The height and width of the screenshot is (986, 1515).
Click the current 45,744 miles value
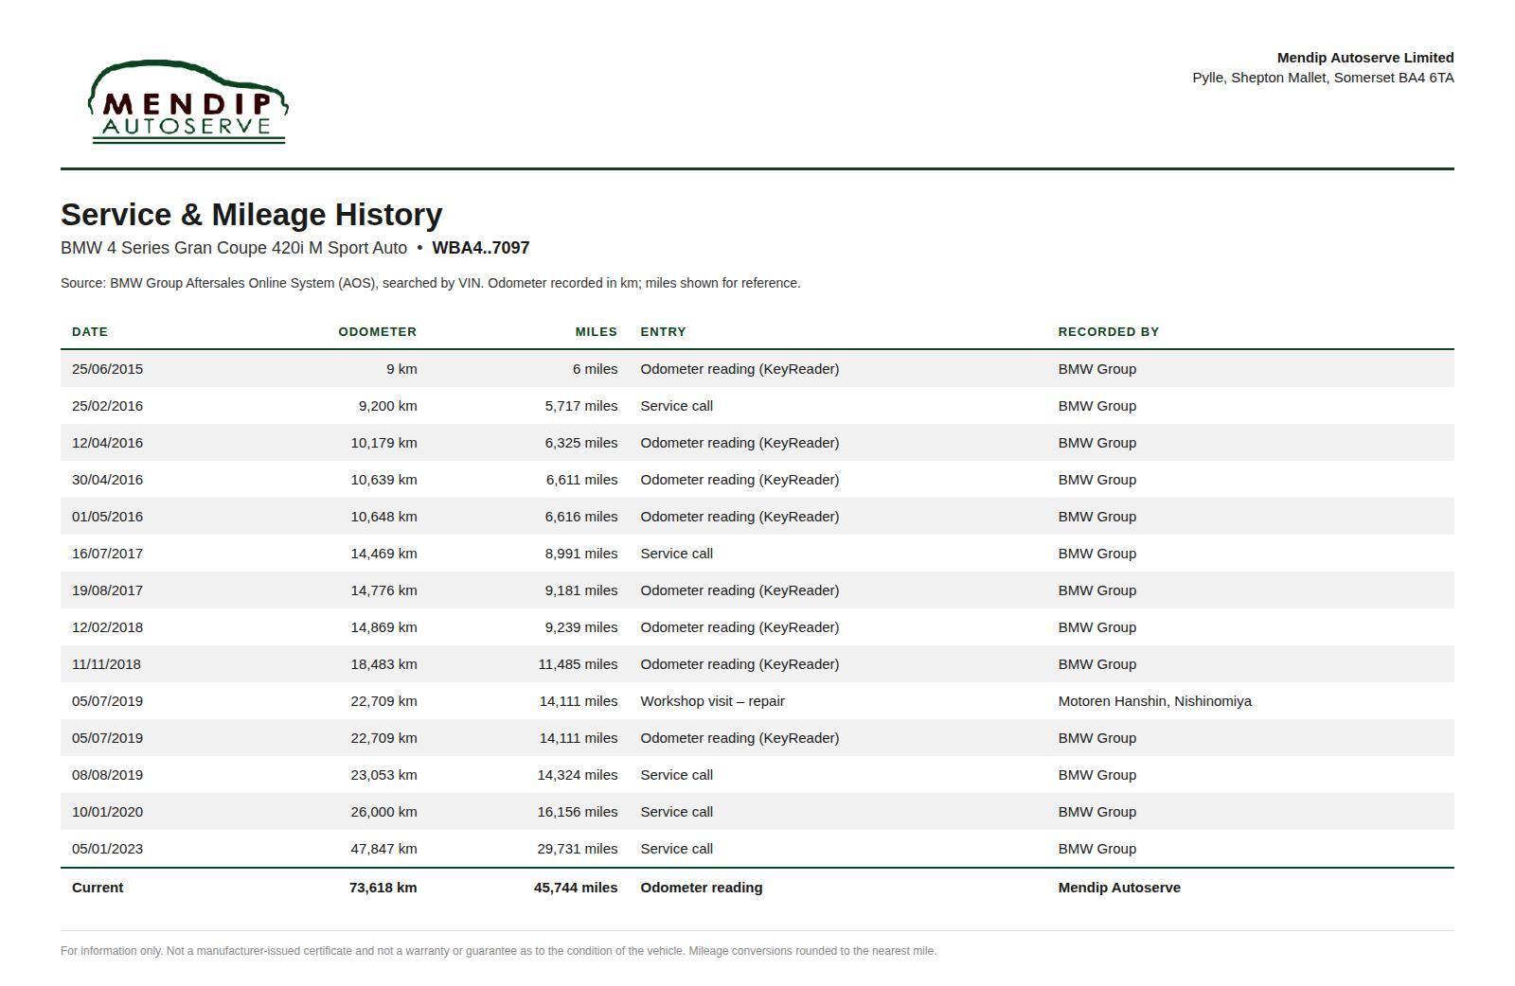tap(576, 888)
